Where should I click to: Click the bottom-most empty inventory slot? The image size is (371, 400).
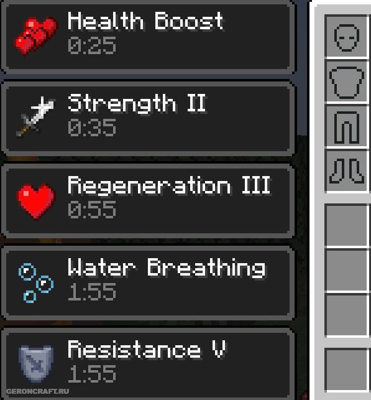[347, 370]
